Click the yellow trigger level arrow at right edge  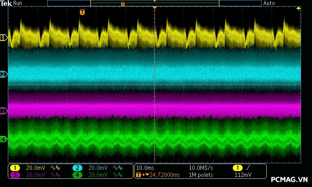coord(299,9)
